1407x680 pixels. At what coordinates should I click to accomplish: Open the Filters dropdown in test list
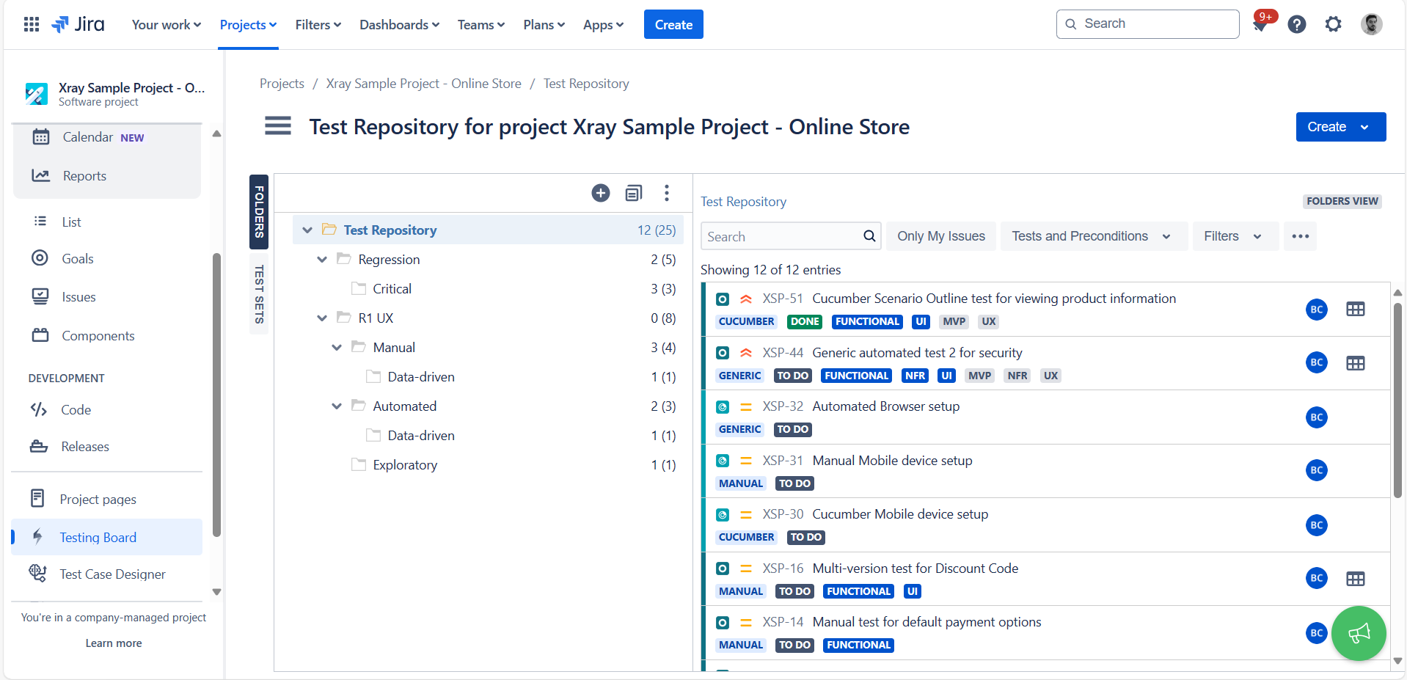1235,236
